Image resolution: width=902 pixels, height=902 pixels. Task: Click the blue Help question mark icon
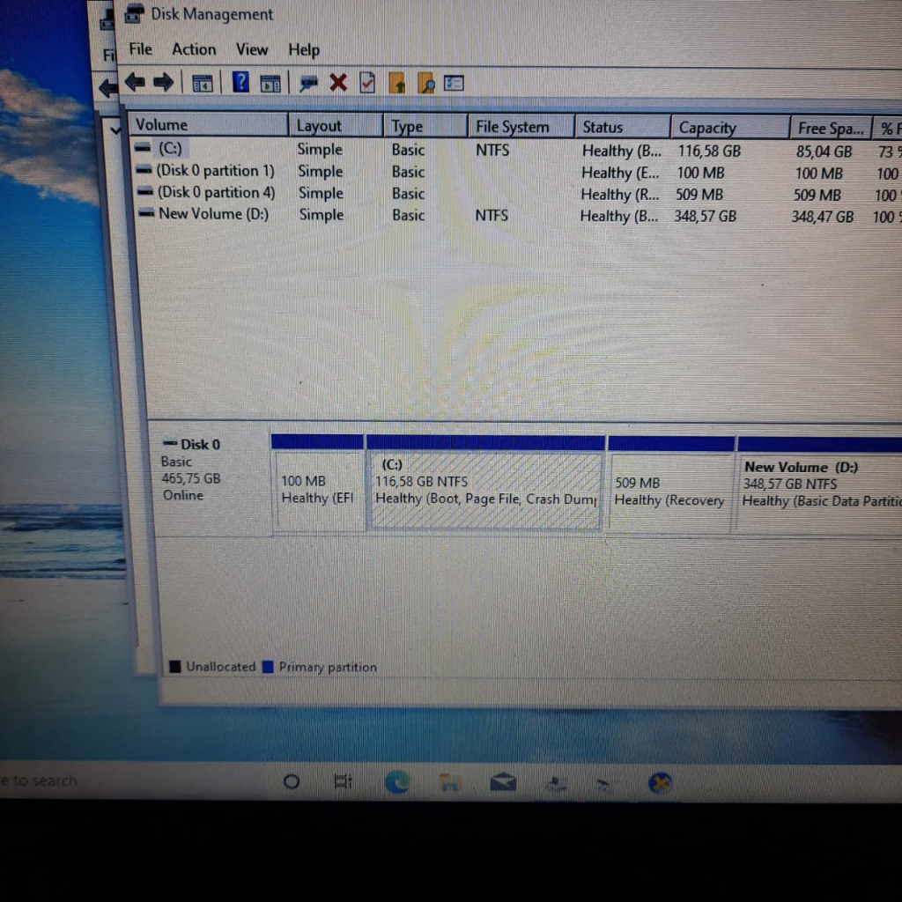click(x=240, y=83)
